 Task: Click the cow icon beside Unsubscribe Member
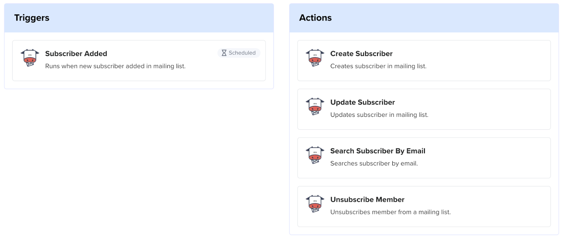coord(315,203)
